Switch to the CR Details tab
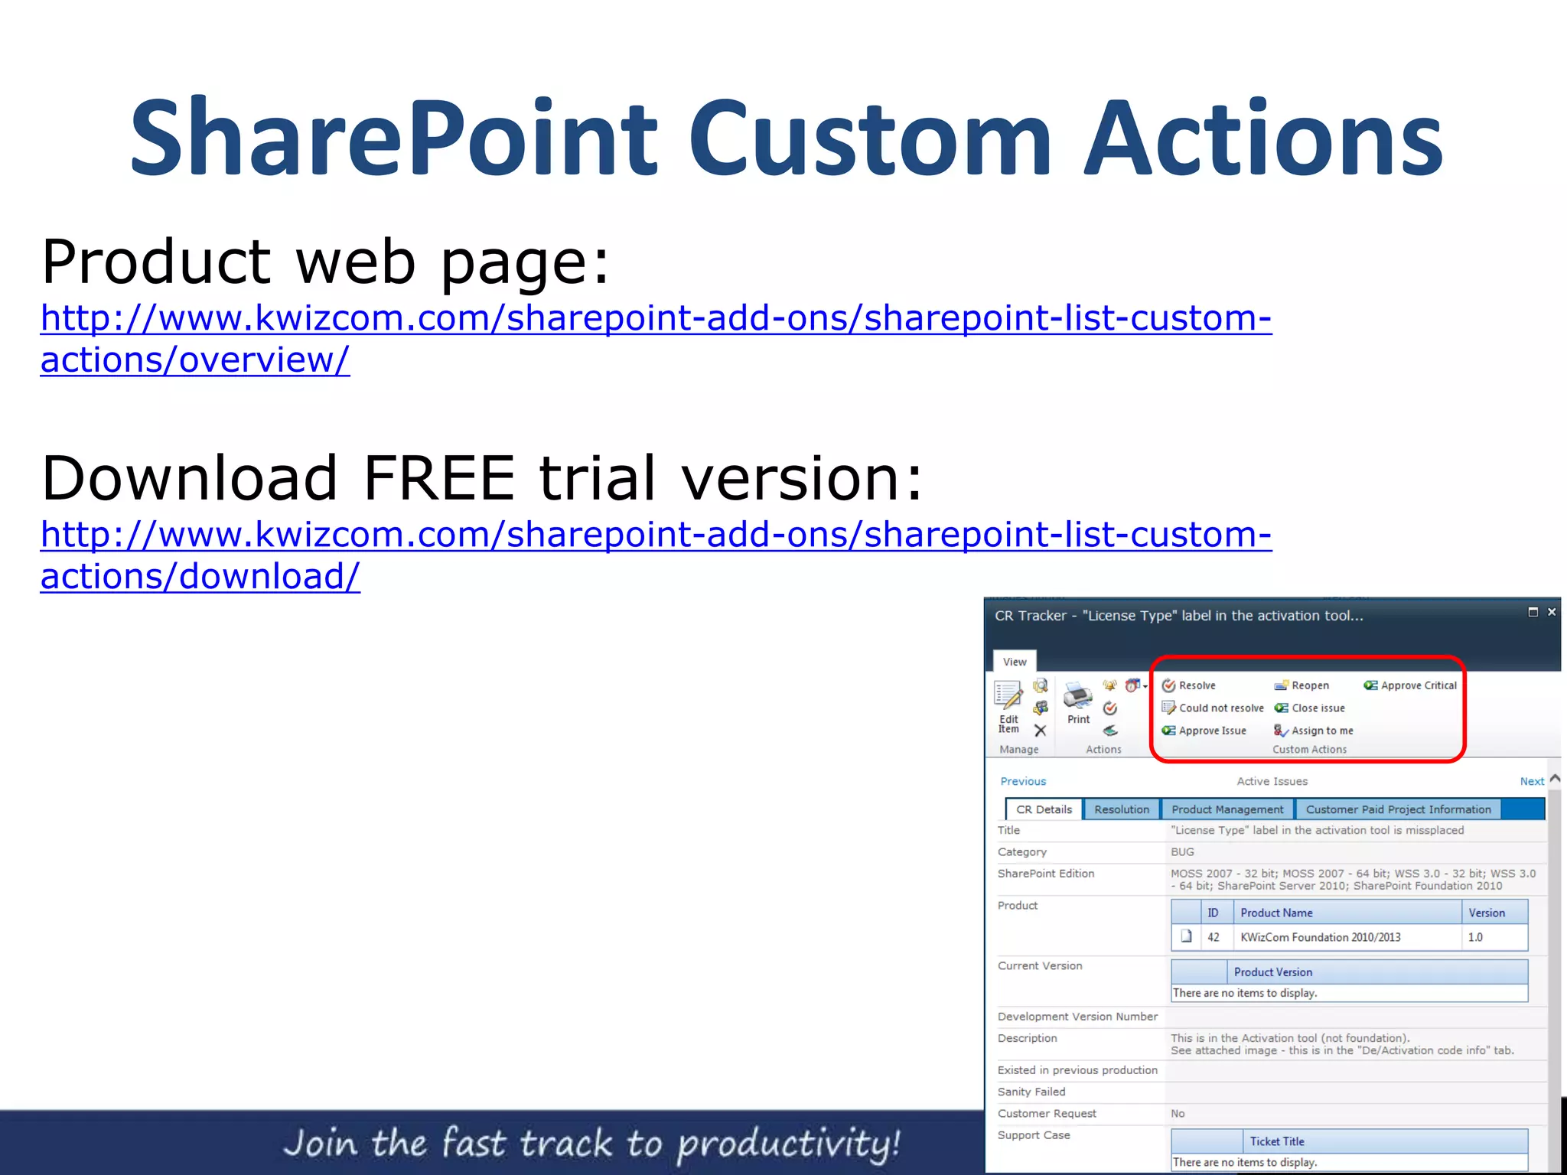Image resolution: width=1567 pixels, height=1175 pixels. pos(1044,809)
